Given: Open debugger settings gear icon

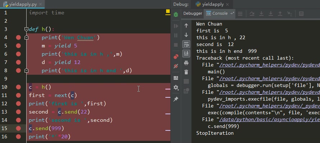Looking at the screenshot, I should pos(176,88).
